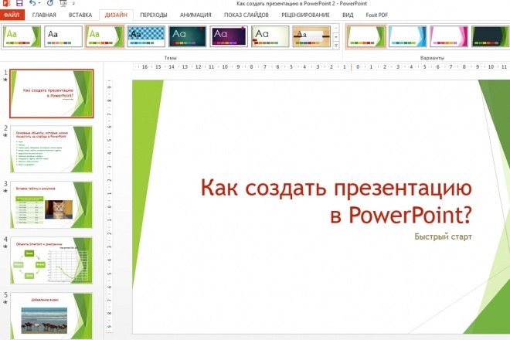Open the АНИМАЦИЯ tab
Image resolution: width=510 pixels, height=340 pixels.
(x=195, y=15)
